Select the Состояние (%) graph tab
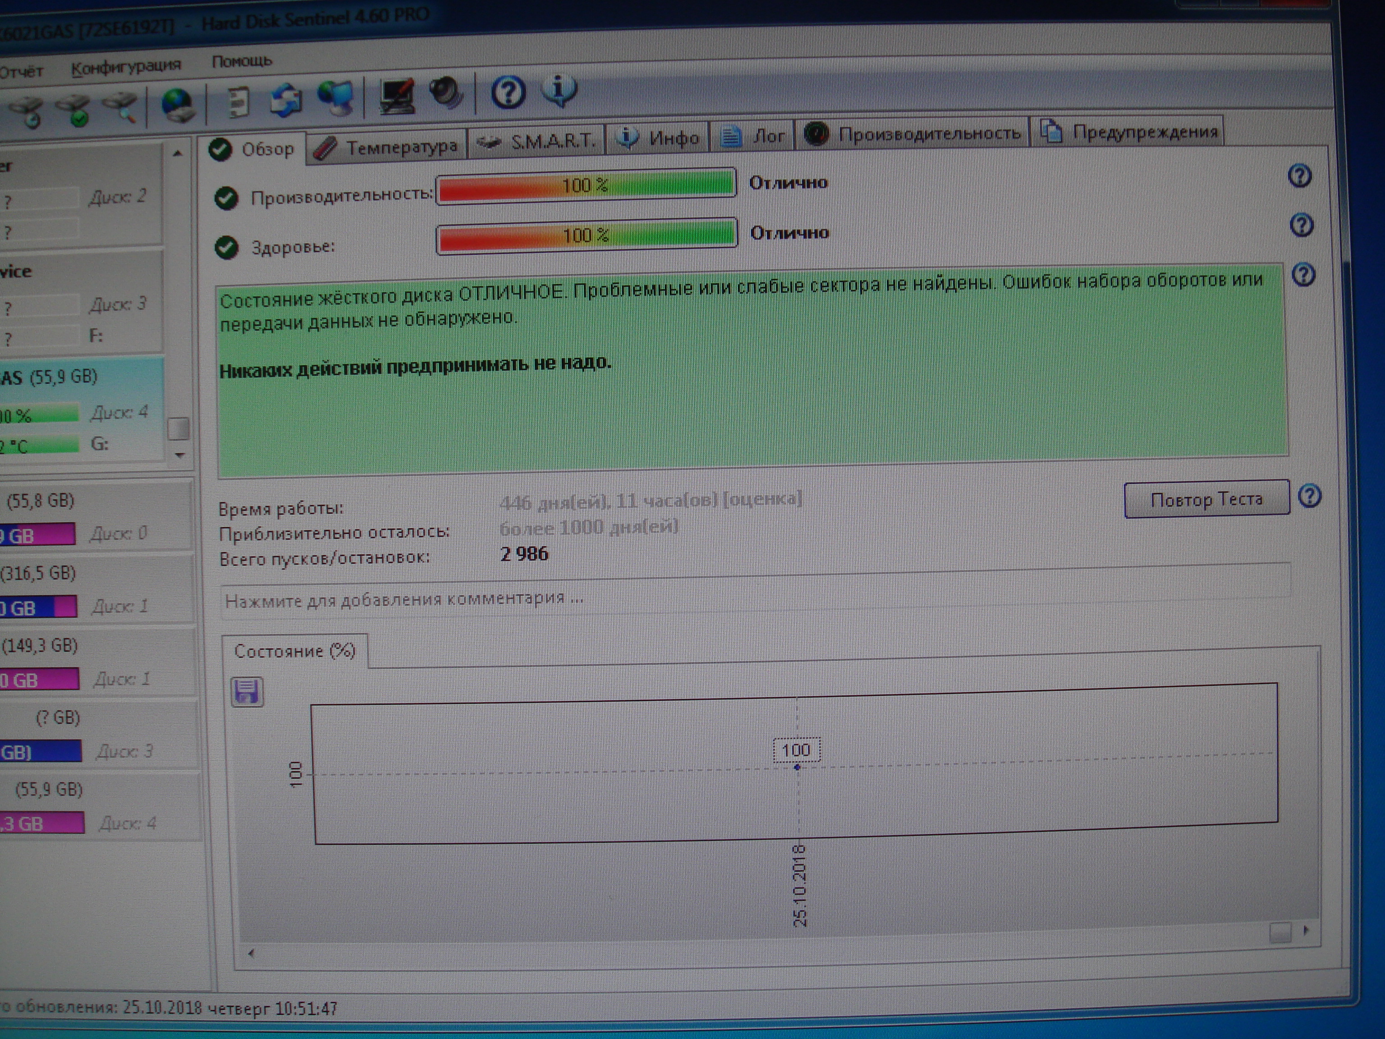The width and height of the screenshot is (1385, 1039). click(295, 651)
